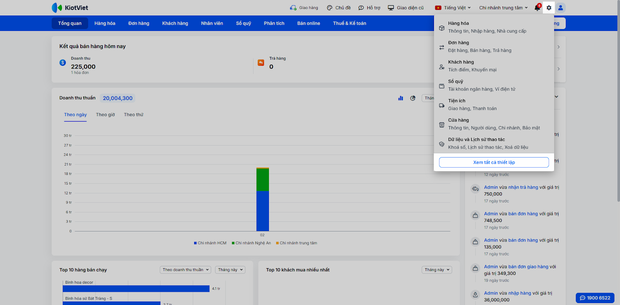
Task: Open the Hàng hóa menu
Action: 105,23
